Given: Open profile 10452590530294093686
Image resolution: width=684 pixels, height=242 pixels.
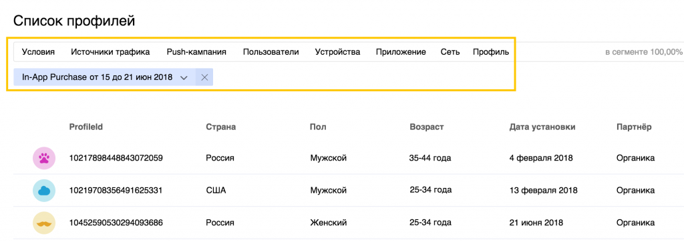Looking at the screenshot, I should click(x=116, y=223).
